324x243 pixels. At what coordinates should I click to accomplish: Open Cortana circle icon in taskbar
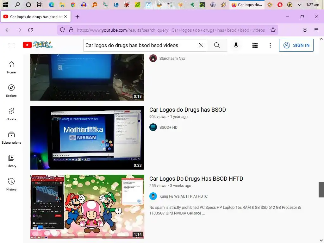click(x=28, y=4)
